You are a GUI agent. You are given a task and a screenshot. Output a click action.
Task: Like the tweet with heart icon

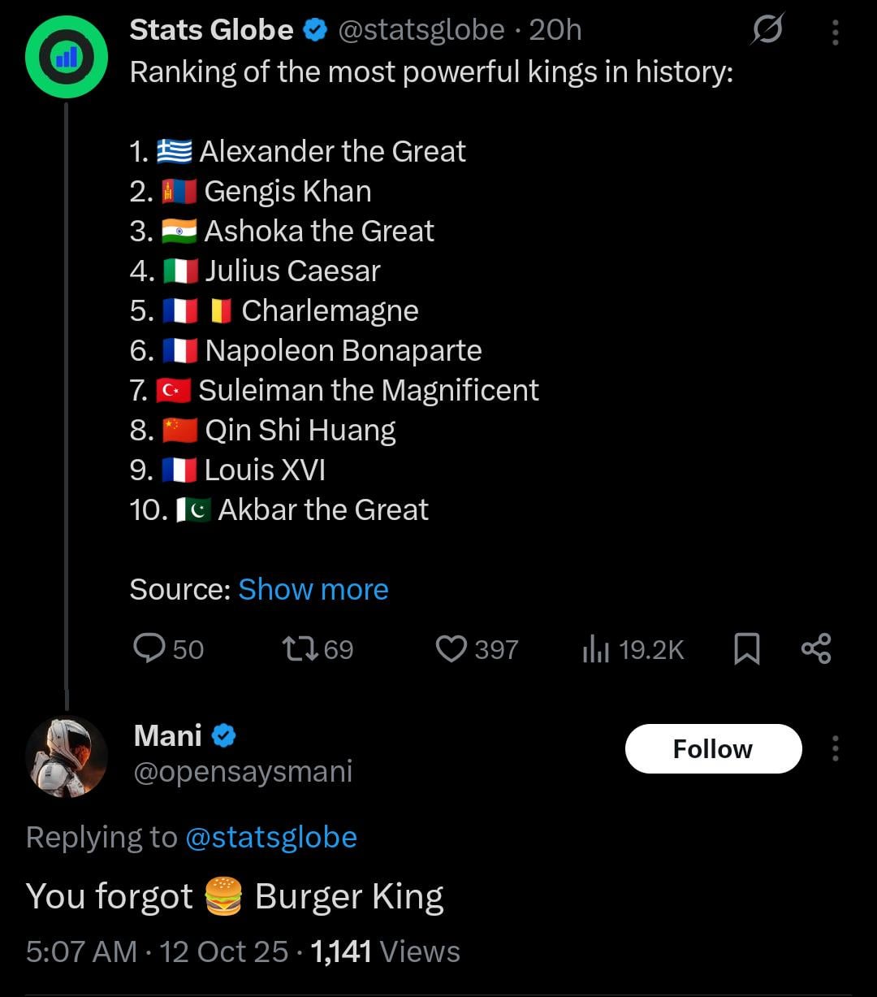coord(451,649)
